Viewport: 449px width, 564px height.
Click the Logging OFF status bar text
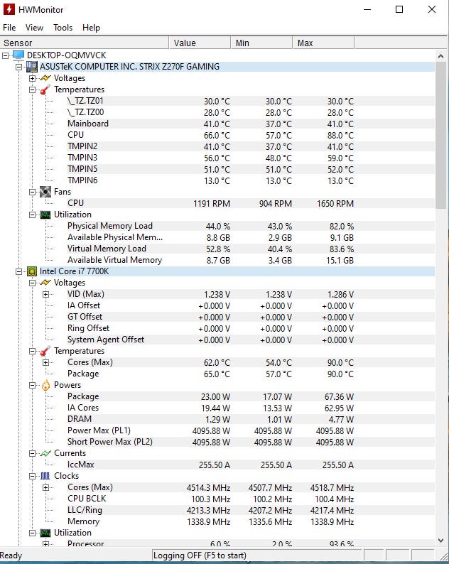click(200, 555)
